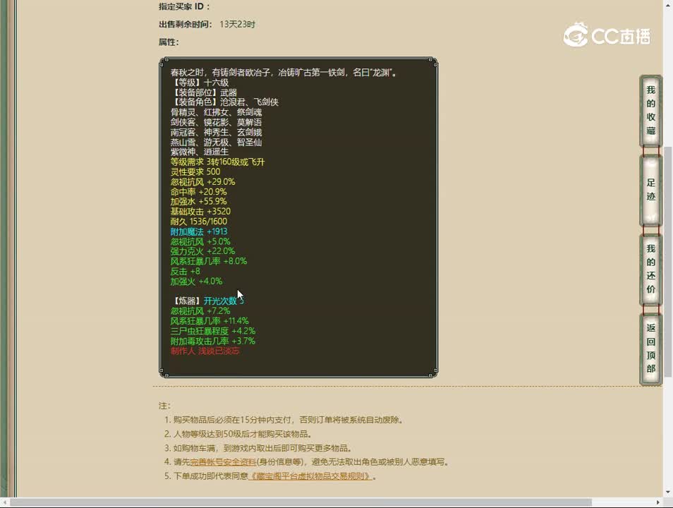
Task: Click the scroll-left arrow of horizontal scrollbar
Action: pyautogui.click(x=4, y=502)
